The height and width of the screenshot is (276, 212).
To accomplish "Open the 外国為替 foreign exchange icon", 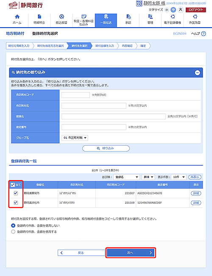I will (x=195, y=17).
